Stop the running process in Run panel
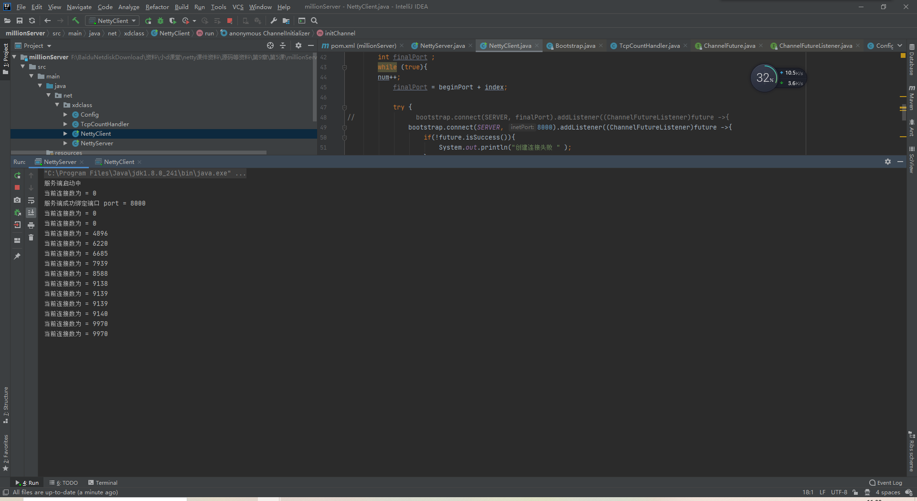 tap(17, 188)
